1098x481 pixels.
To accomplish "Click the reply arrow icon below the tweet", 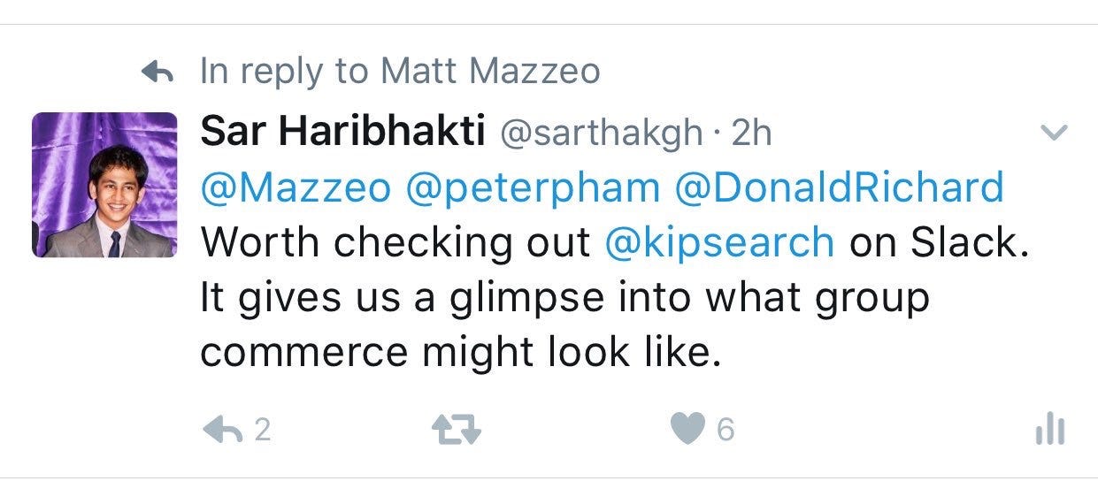I will [221, 430].
